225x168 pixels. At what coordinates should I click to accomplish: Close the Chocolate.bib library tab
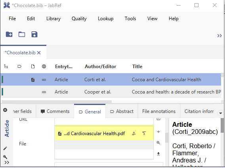[39, 53]
